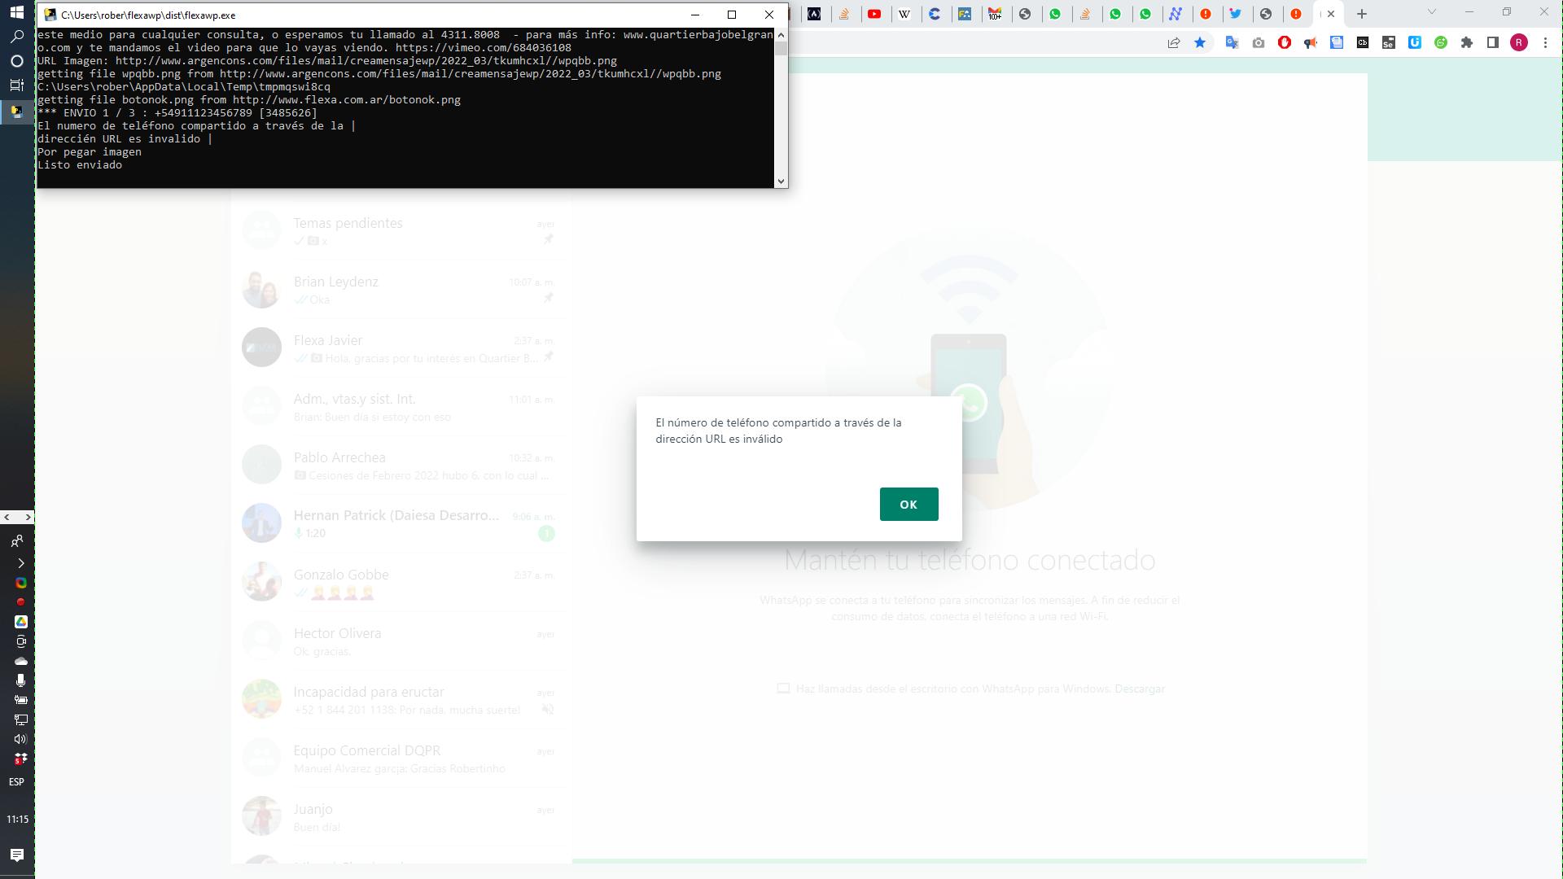Click the People icon in the taskbar

[x=17, y=540]
